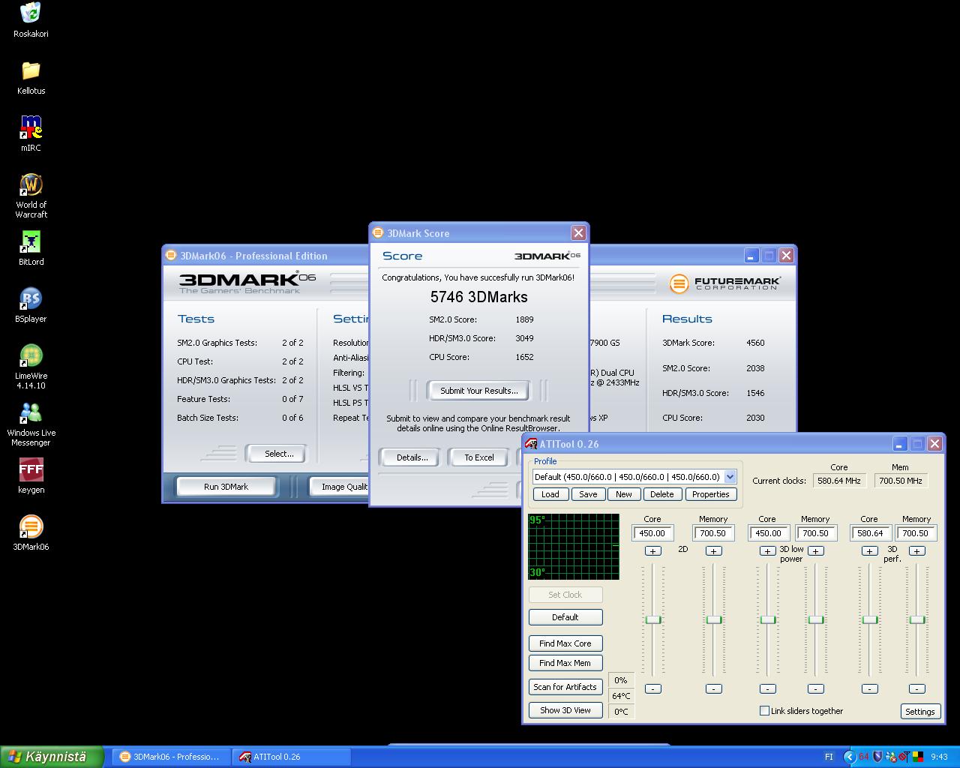The height and width of the screenshot is (768, 960).
Task: Create a New ATITool profile
Action: pyautogui.click(x=624, y=494)
